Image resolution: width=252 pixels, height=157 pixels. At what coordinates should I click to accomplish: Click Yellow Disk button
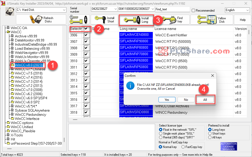pyautogui.click(x=212, y=20)
